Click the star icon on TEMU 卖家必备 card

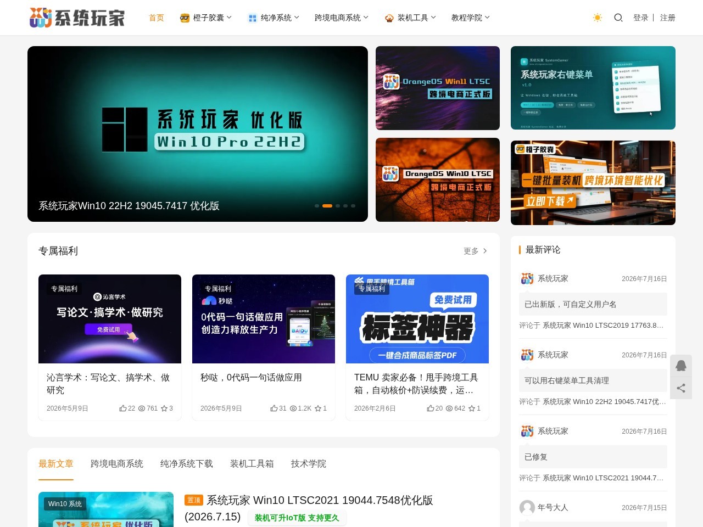click(471, 408)
